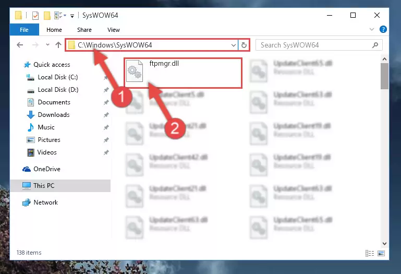Click the vertical scrollbar thumb
Image resolution: width=401 pixels, height=274 pixels.
coord(384,76)
